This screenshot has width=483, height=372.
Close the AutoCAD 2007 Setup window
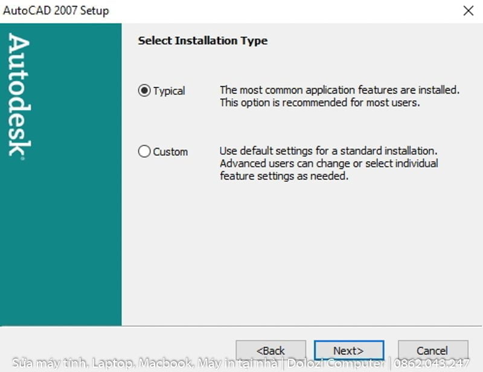[x=468, y=11]
